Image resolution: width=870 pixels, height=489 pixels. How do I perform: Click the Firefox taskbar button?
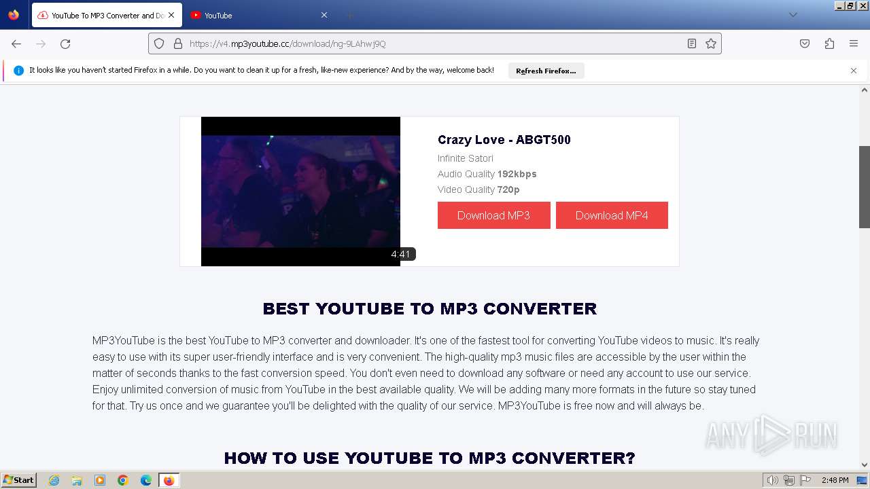pos(169,480)
